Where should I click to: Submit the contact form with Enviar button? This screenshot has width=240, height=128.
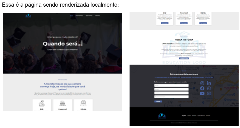158,101
